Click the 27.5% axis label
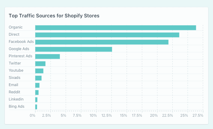Image resolution: width=213 pixels, height=129 pixels. tap(198, 115)
